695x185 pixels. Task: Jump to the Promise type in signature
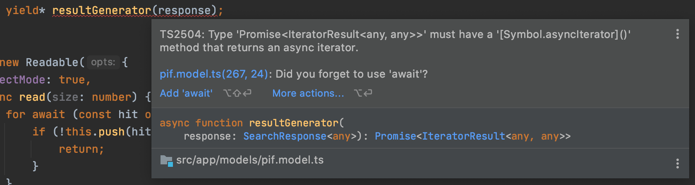pyautogui.click(x=395, y=136)
